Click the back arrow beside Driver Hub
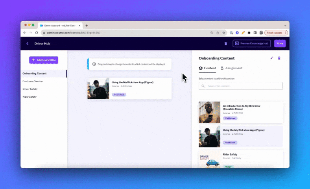The height and width of the screenshot is (189, 310). pos(28,44)
